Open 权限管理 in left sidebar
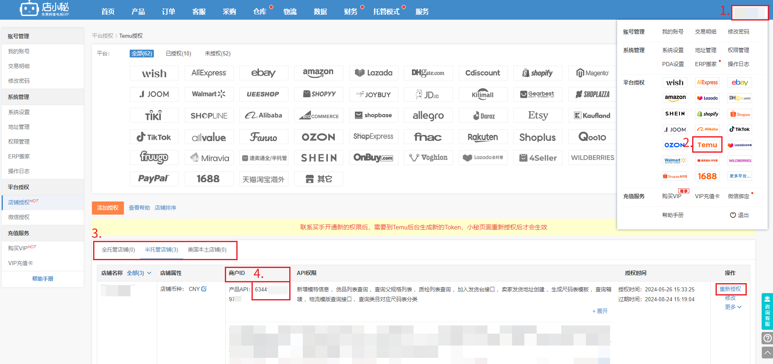The width and height of the screenshot is (773, 364). pyautogui.click(x=19, y=142)
